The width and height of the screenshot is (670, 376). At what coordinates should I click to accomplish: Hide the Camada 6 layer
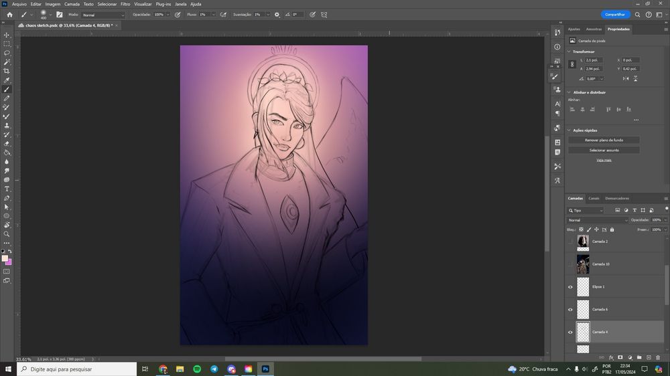click(x=570, y=309)
